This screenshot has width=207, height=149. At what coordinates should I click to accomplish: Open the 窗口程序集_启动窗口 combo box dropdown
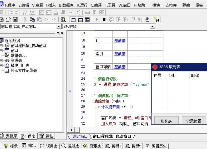point(59,27)
